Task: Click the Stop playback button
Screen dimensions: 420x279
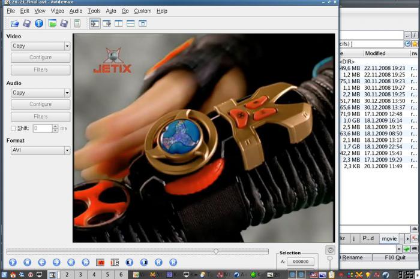Action: tap(27, 262)
